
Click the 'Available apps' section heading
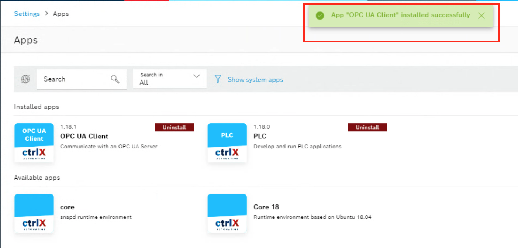click(x=37, y=178)
